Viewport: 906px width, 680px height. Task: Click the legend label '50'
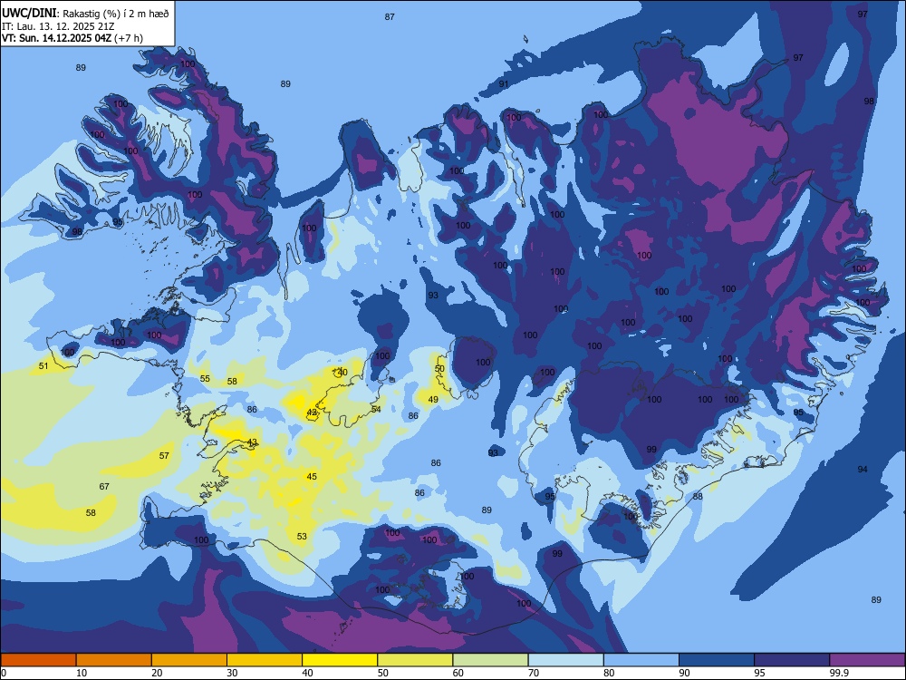click(x=382, y=673)
